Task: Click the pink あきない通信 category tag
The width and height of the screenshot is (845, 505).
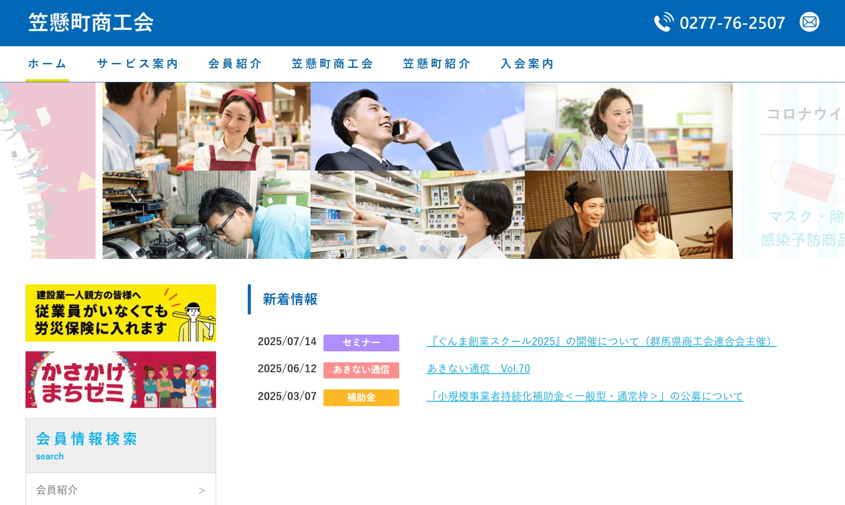Action: [x=361, y=370]
